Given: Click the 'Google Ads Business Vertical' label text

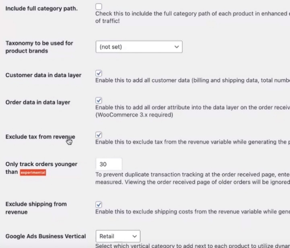Looking at the screenshot, I should click(45, 236).
